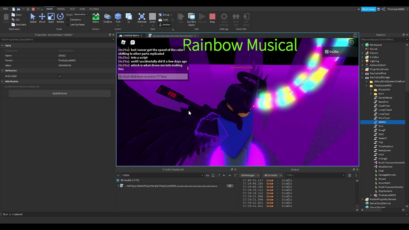Image resolution: width=409 pixels, height=230 pixels.
Task: Click the share icon in title bar
Action: 383,9
